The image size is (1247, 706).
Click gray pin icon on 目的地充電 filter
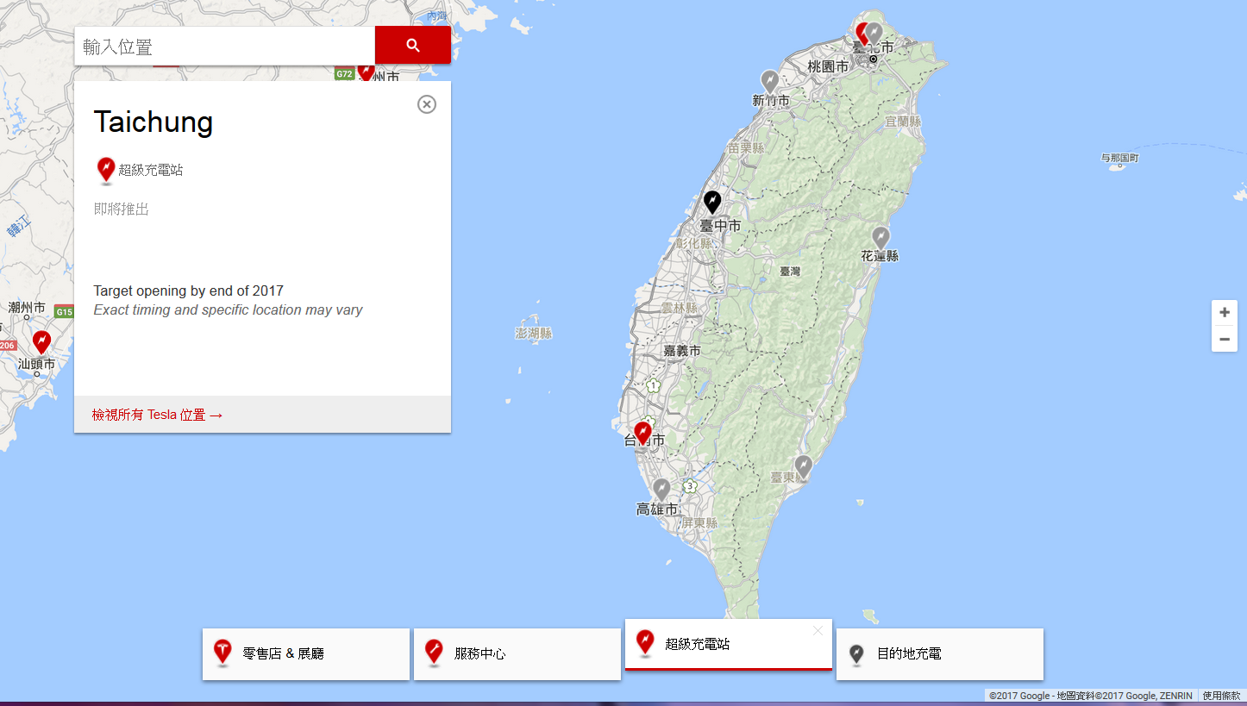[856, 654]
